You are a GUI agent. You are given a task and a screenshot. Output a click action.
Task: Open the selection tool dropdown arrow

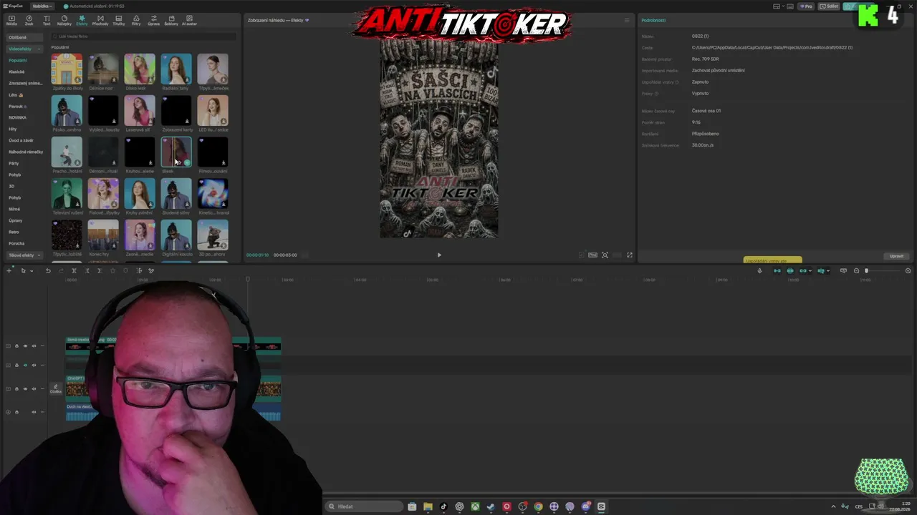[x=32, y=271]
